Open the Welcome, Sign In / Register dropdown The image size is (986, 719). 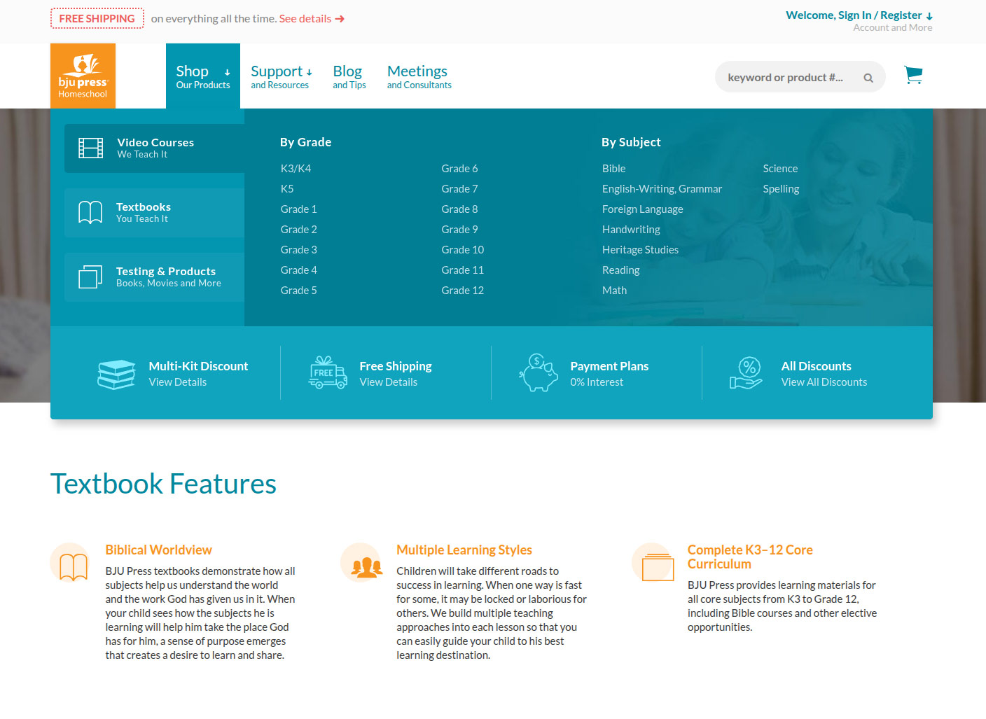[x=859, y=15]
